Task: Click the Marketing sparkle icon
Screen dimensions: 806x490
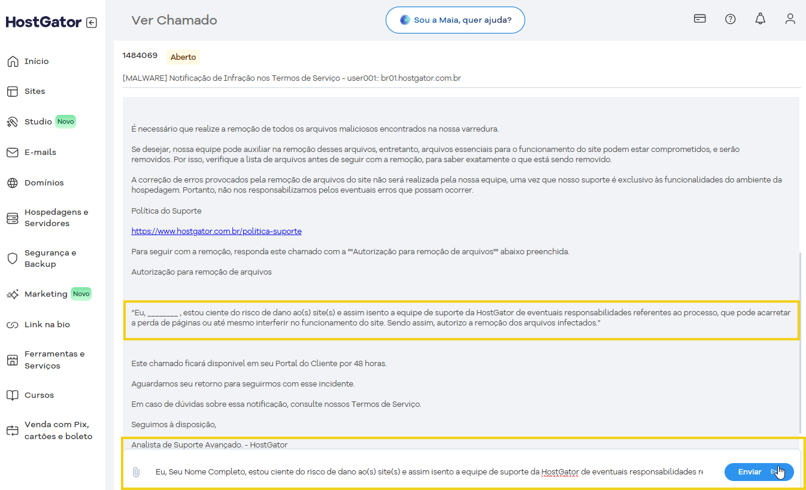Action: coord(13,294)
